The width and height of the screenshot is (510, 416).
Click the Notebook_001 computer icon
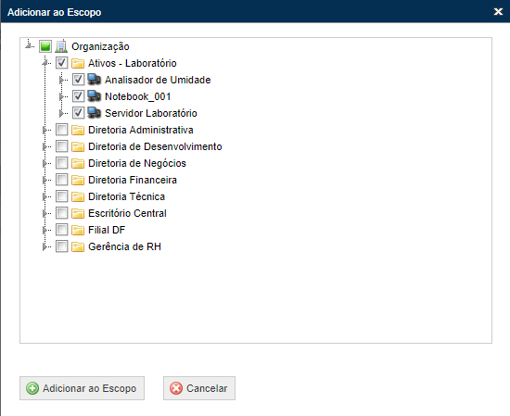(x=95, y=96)
